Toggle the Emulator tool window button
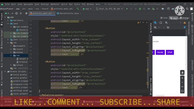This screenshot has width=194, height=109. [x=192, y=65]
